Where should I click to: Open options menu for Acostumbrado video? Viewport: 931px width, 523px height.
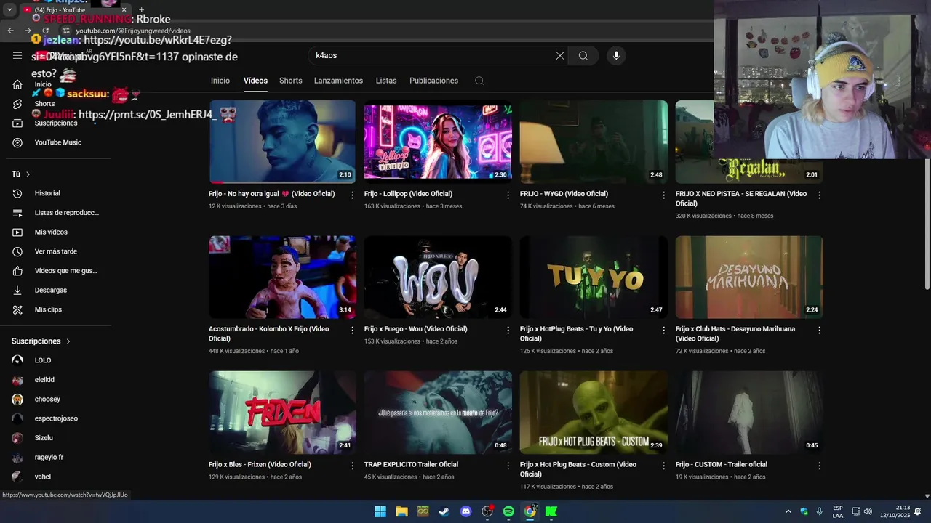pyautogui.click(x=353, y=330)
